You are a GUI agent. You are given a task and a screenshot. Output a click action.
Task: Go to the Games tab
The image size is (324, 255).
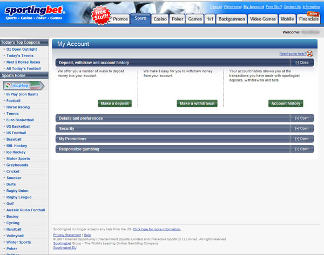tap(194, 19)
